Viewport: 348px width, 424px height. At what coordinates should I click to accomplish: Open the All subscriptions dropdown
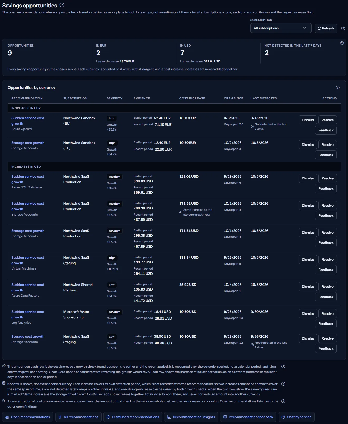point(281,28)
